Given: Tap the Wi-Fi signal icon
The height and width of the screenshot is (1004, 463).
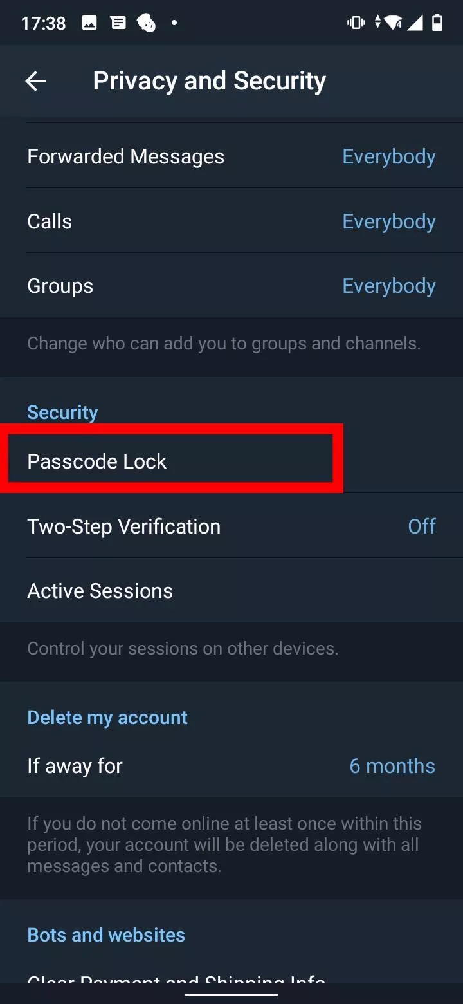Looking at the screenshot, I should (x=393, y=23).
